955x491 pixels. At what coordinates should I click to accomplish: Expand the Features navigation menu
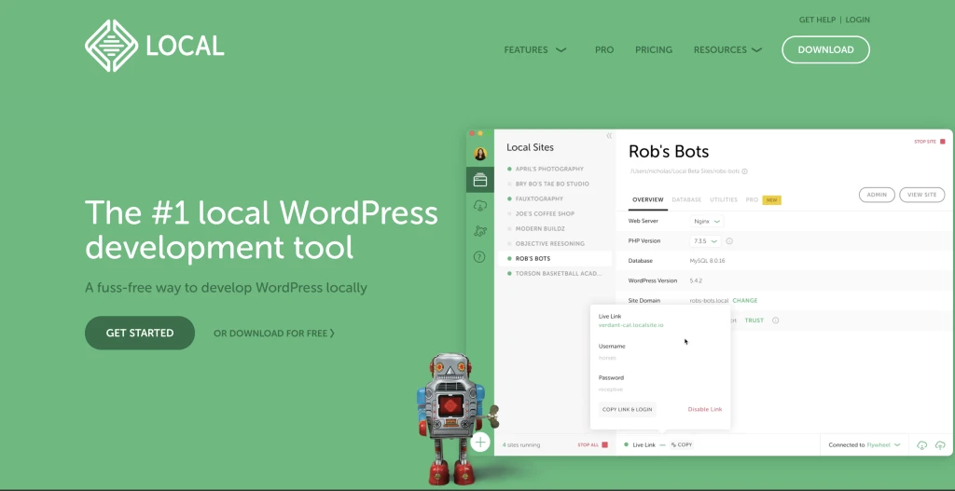click(x=535, y=50)
